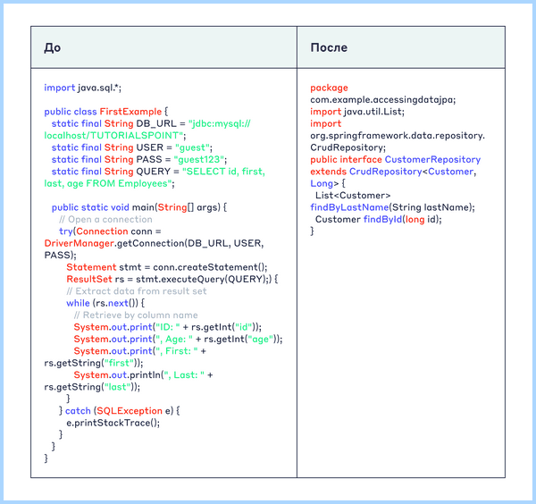536x504 pixels.
Task: Click the 'import java.util.List;' line
Action: point(357,112)
